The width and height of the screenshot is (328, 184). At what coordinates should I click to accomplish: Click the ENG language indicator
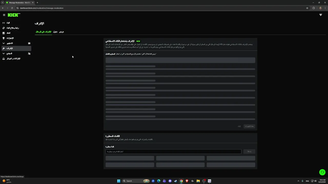[307, 181]
